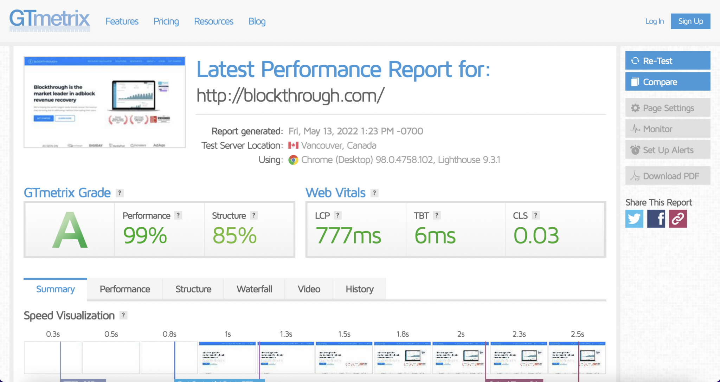The height and width of the screenshot is (382, 720).
Task: Open CLS help question mark
Action: (535, 215)
